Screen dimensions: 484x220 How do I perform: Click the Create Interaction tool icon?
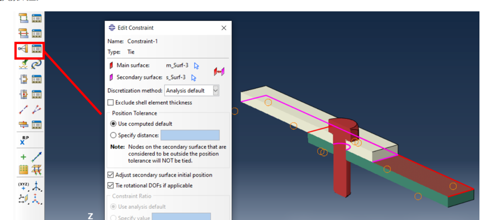point(23,18)
